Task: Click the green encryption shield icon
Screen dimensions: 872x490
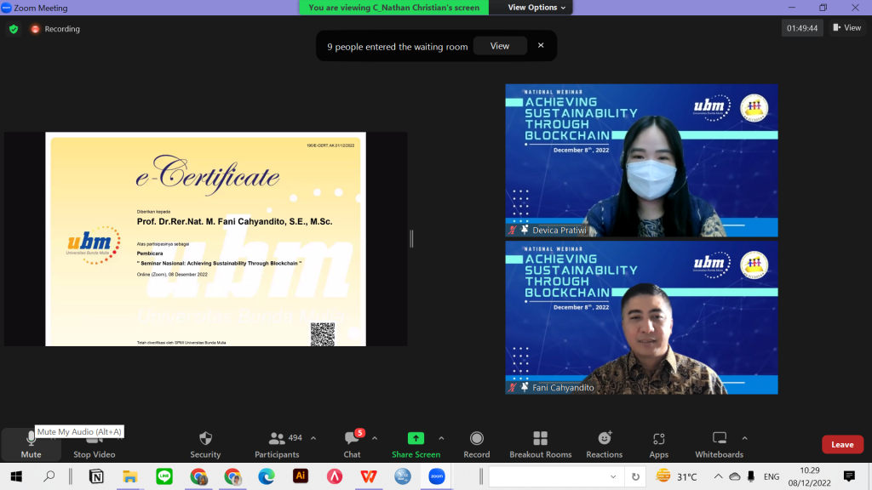Action: [14, 29]
